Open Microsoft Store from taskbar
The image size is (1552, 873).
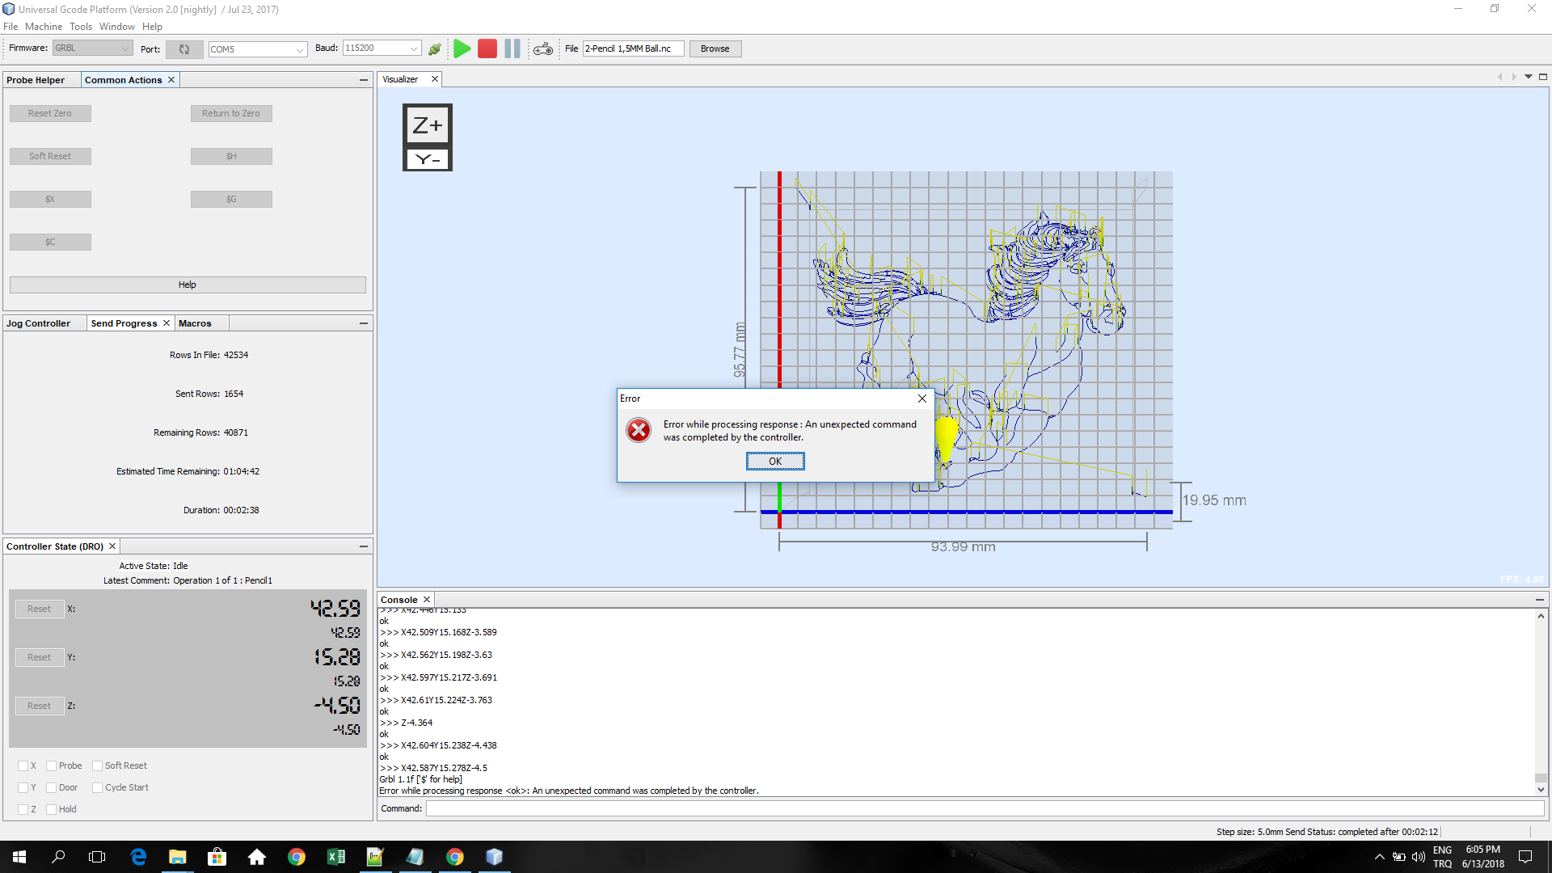(217, 857)
